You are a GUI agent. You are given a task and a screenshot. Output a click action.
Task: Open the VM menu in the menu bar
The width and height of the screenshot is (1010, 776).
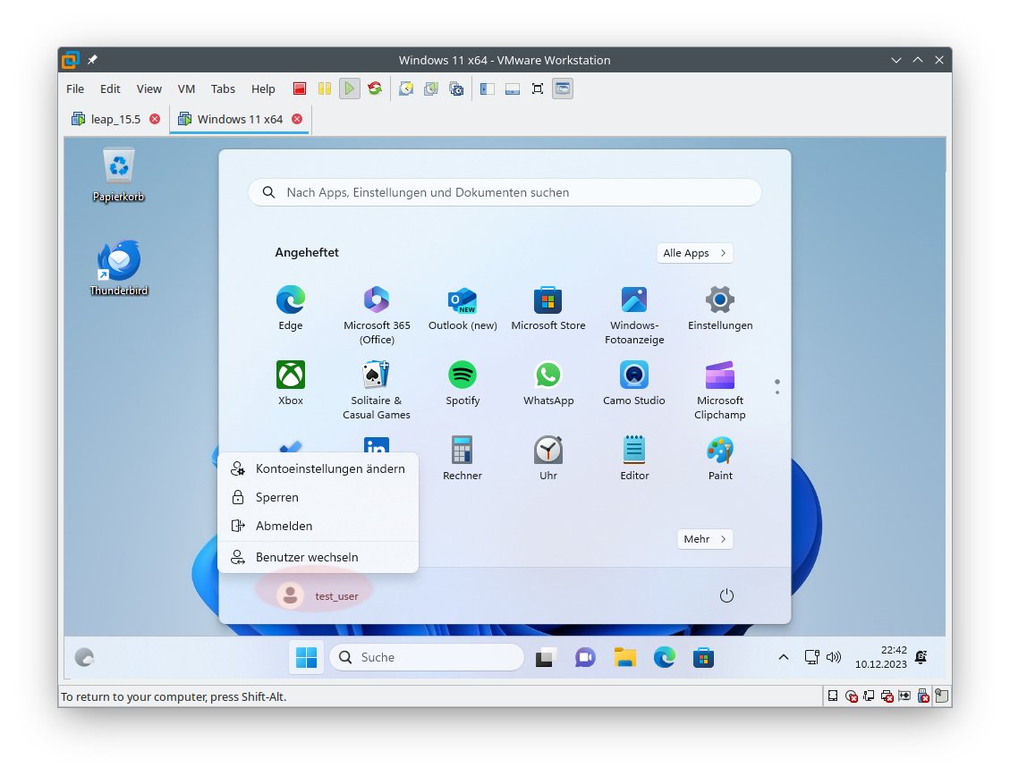coord(186,89)
